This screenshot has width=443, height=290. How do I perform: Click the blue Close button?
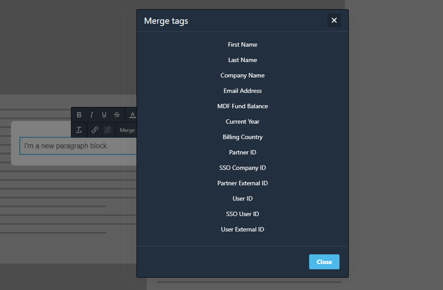click(x=324, y=262)
